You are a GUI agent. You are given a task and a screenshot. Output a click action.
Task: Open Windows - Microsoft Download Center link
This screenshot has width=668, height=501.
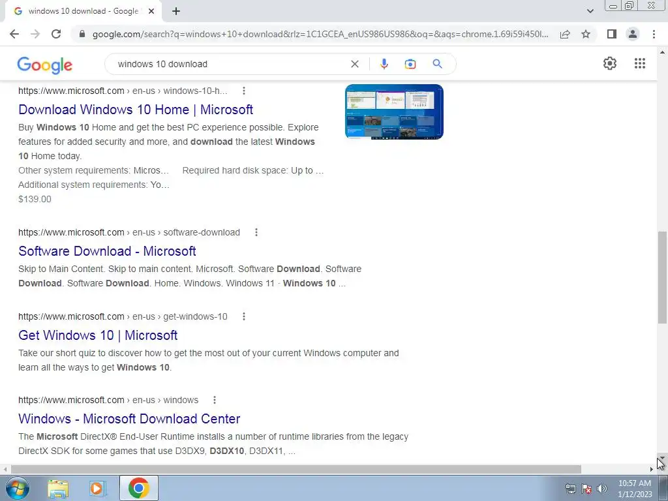129,419
